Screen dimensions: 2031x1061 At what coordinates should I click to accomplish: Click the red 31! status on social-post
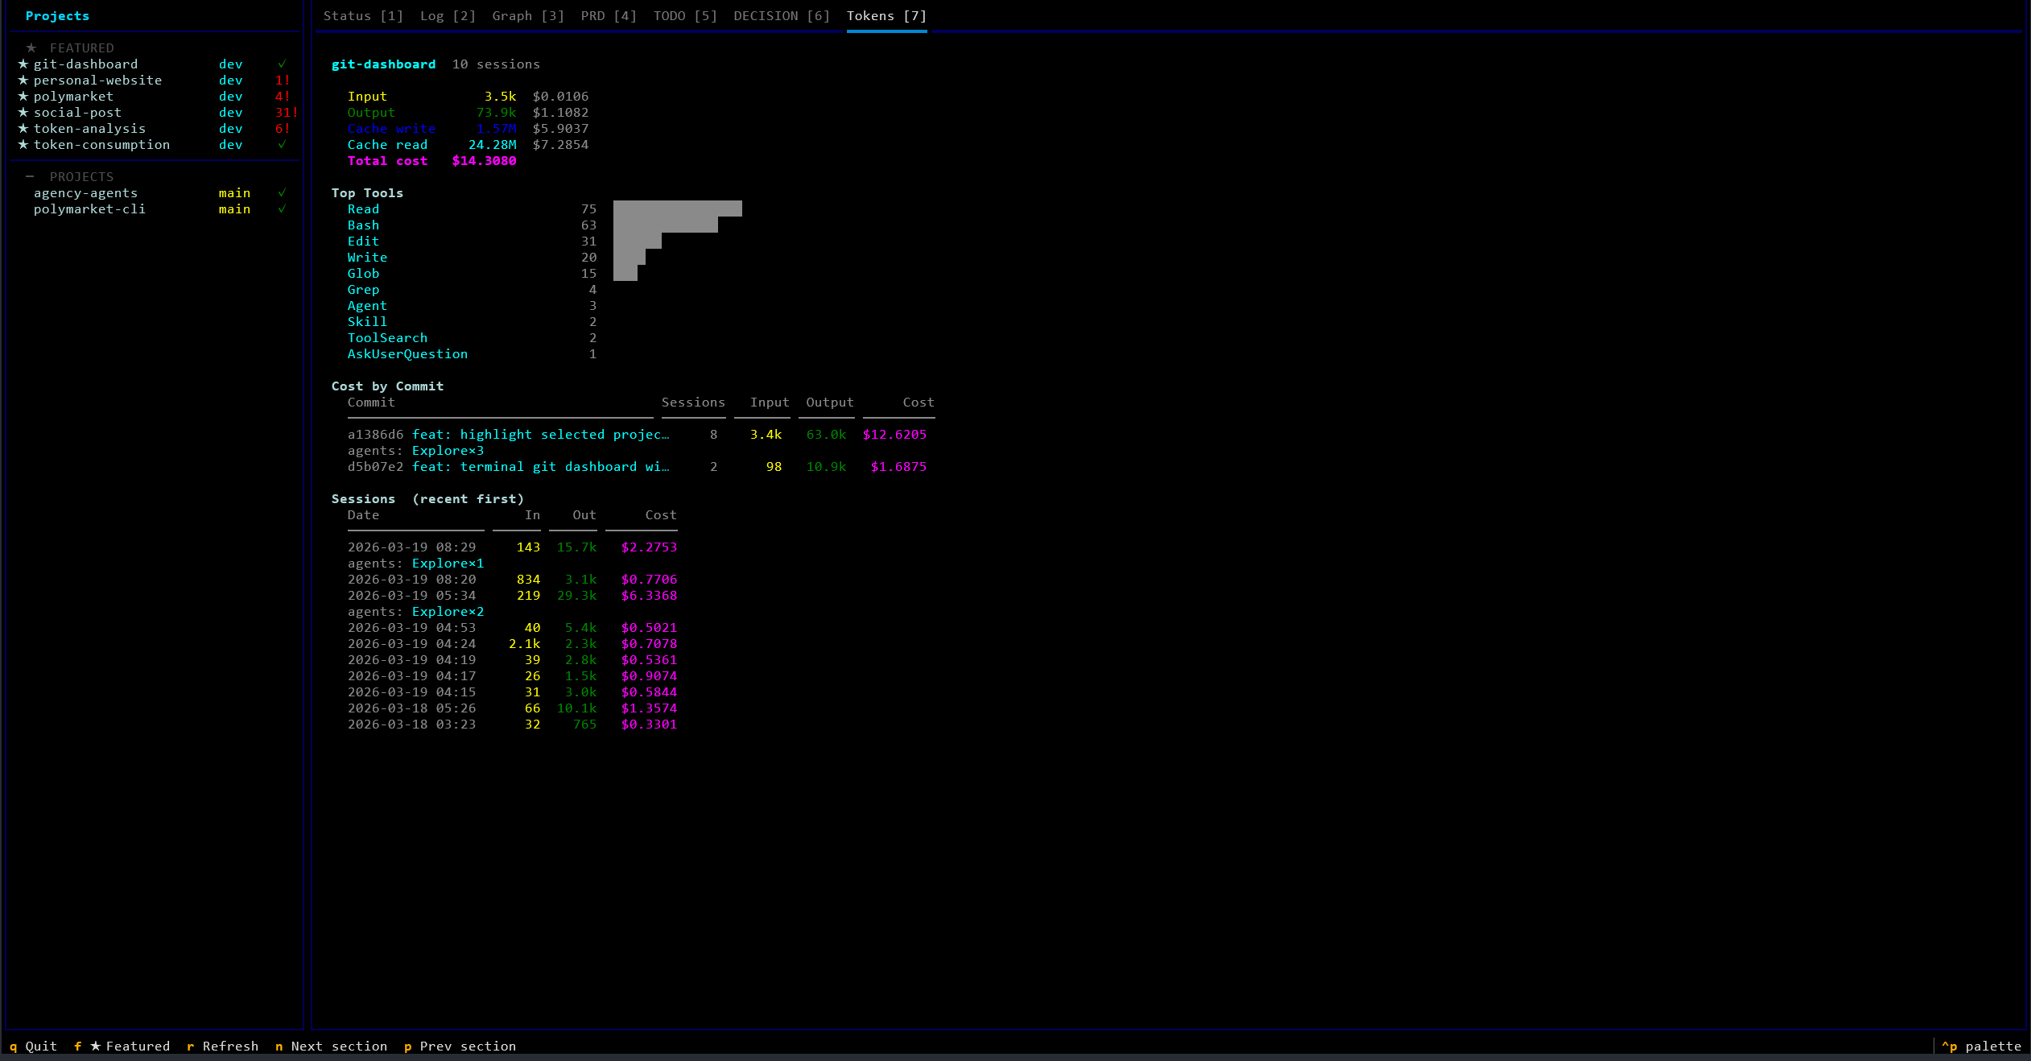286,113
